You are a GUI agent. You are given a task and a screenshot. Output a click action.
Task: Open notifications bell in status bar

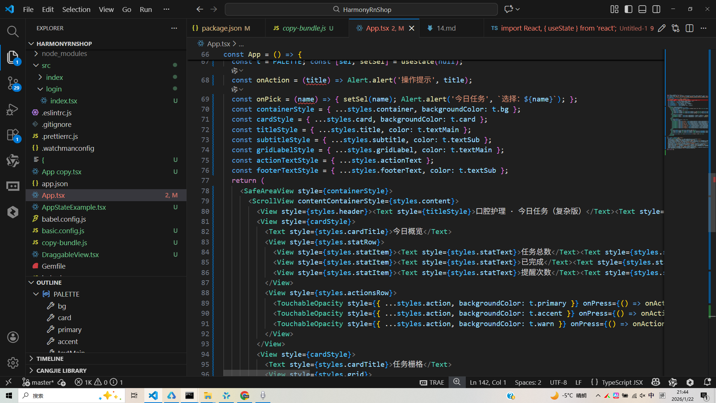(707, 382)
